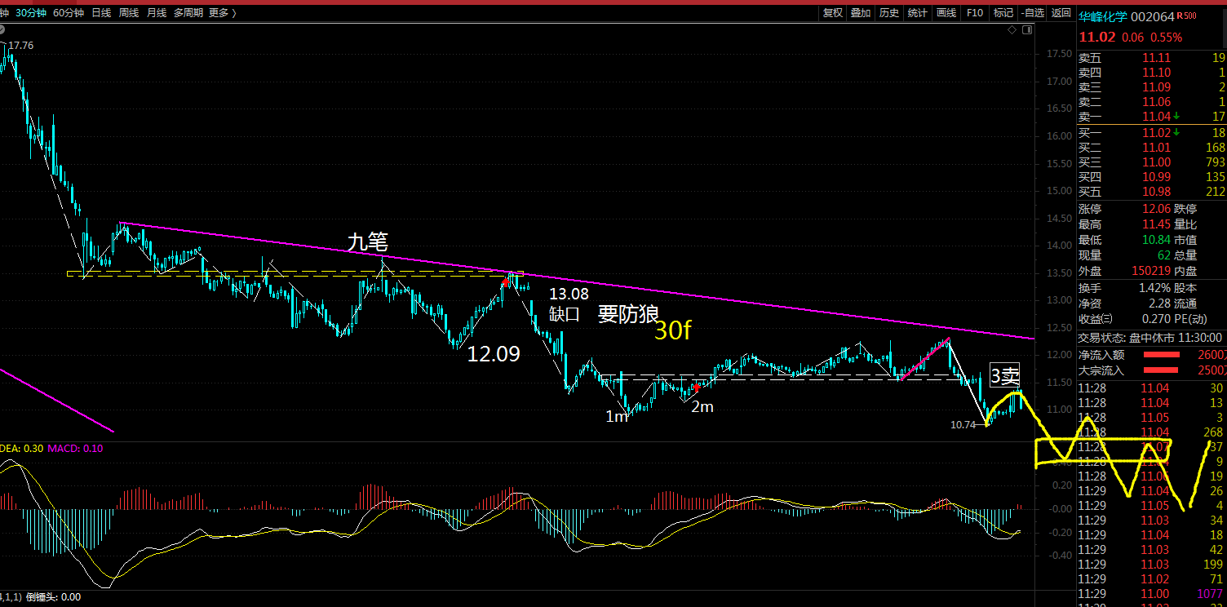
Task: Click the small round icon under period tabs
Action: point(3,30)
